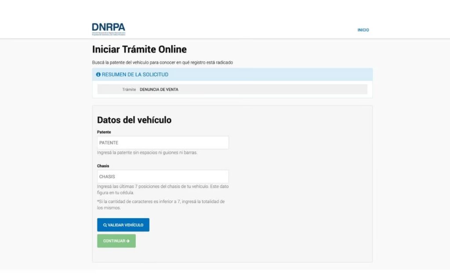This screenshot has height=277, width=450.
Task: Select the RESUMEN DE LA SOLICITUD panel header
Action: click(x=232, y=75)
